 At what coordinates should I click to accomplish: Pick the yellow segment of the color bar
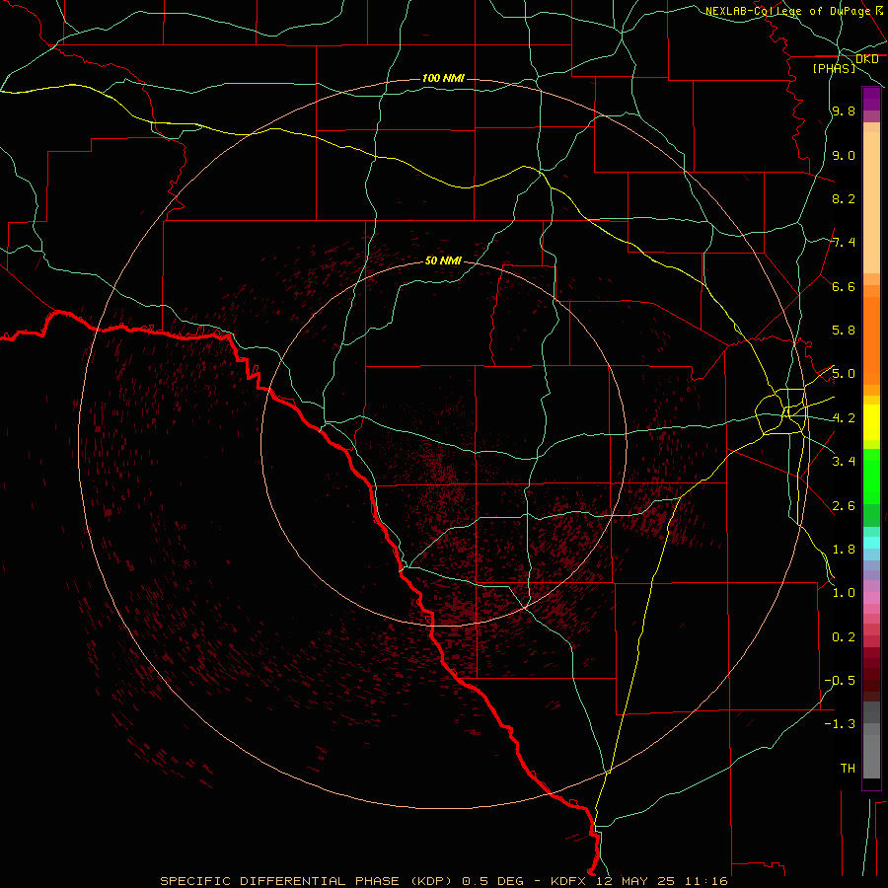click(871, 422)
